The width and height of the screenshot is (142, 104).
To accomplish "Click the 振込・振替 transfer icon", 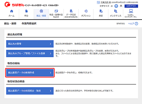I will pyautogui.click(x=41, y=11).
